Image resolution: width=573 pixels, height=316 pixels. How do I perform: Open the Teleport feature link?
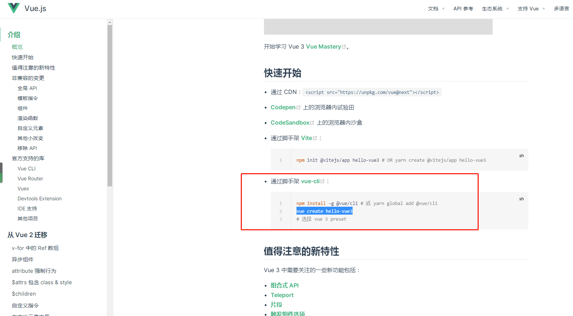point(282,295)
